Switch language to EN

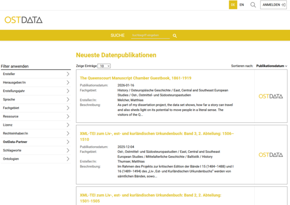tap(242, 5)
